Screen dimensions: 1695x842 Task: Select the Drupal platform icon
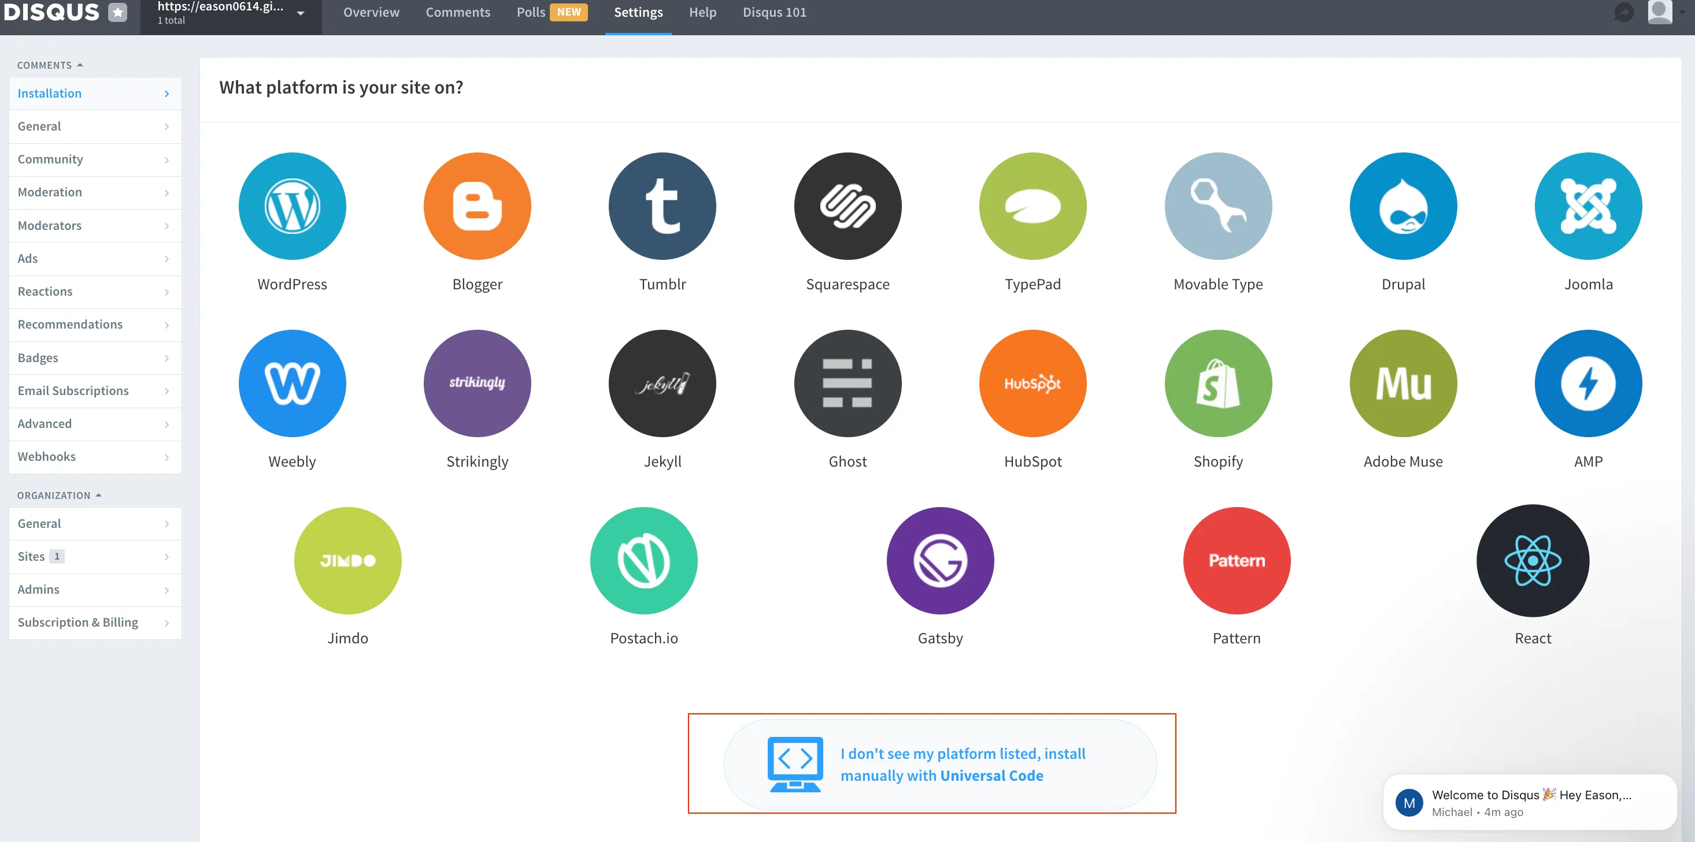click(1403, 206)
